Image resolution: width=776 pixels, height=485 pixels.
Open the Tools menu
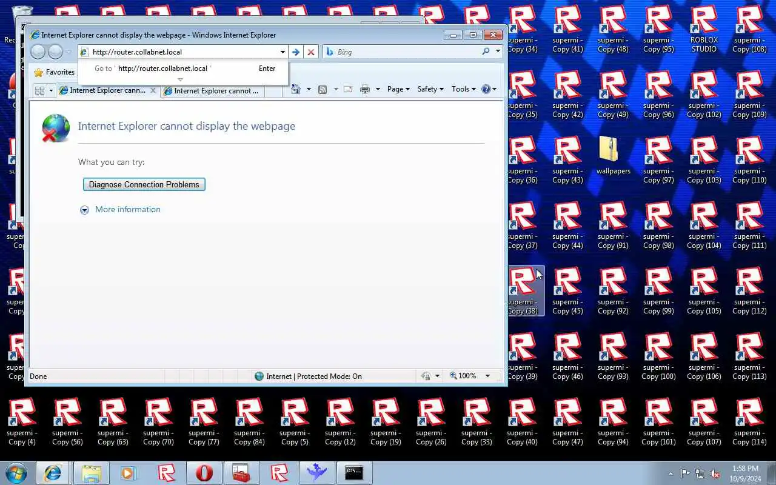[x=464, y=89]
